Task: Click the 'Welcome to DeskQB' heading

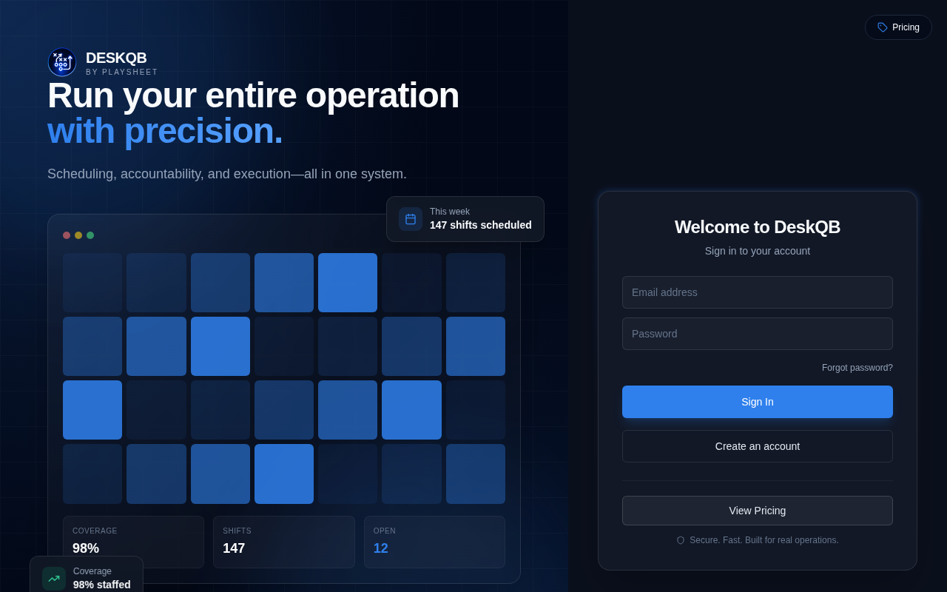Action: click(758, 227)
